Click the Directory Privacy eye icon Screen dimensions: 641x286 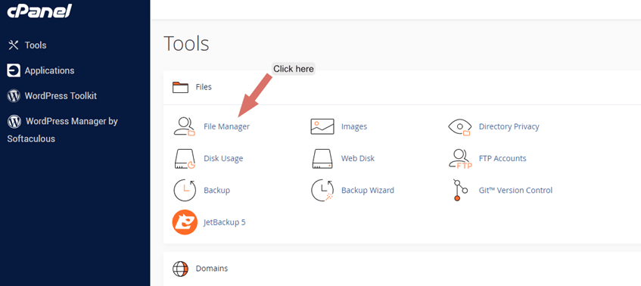coord(460,127)
